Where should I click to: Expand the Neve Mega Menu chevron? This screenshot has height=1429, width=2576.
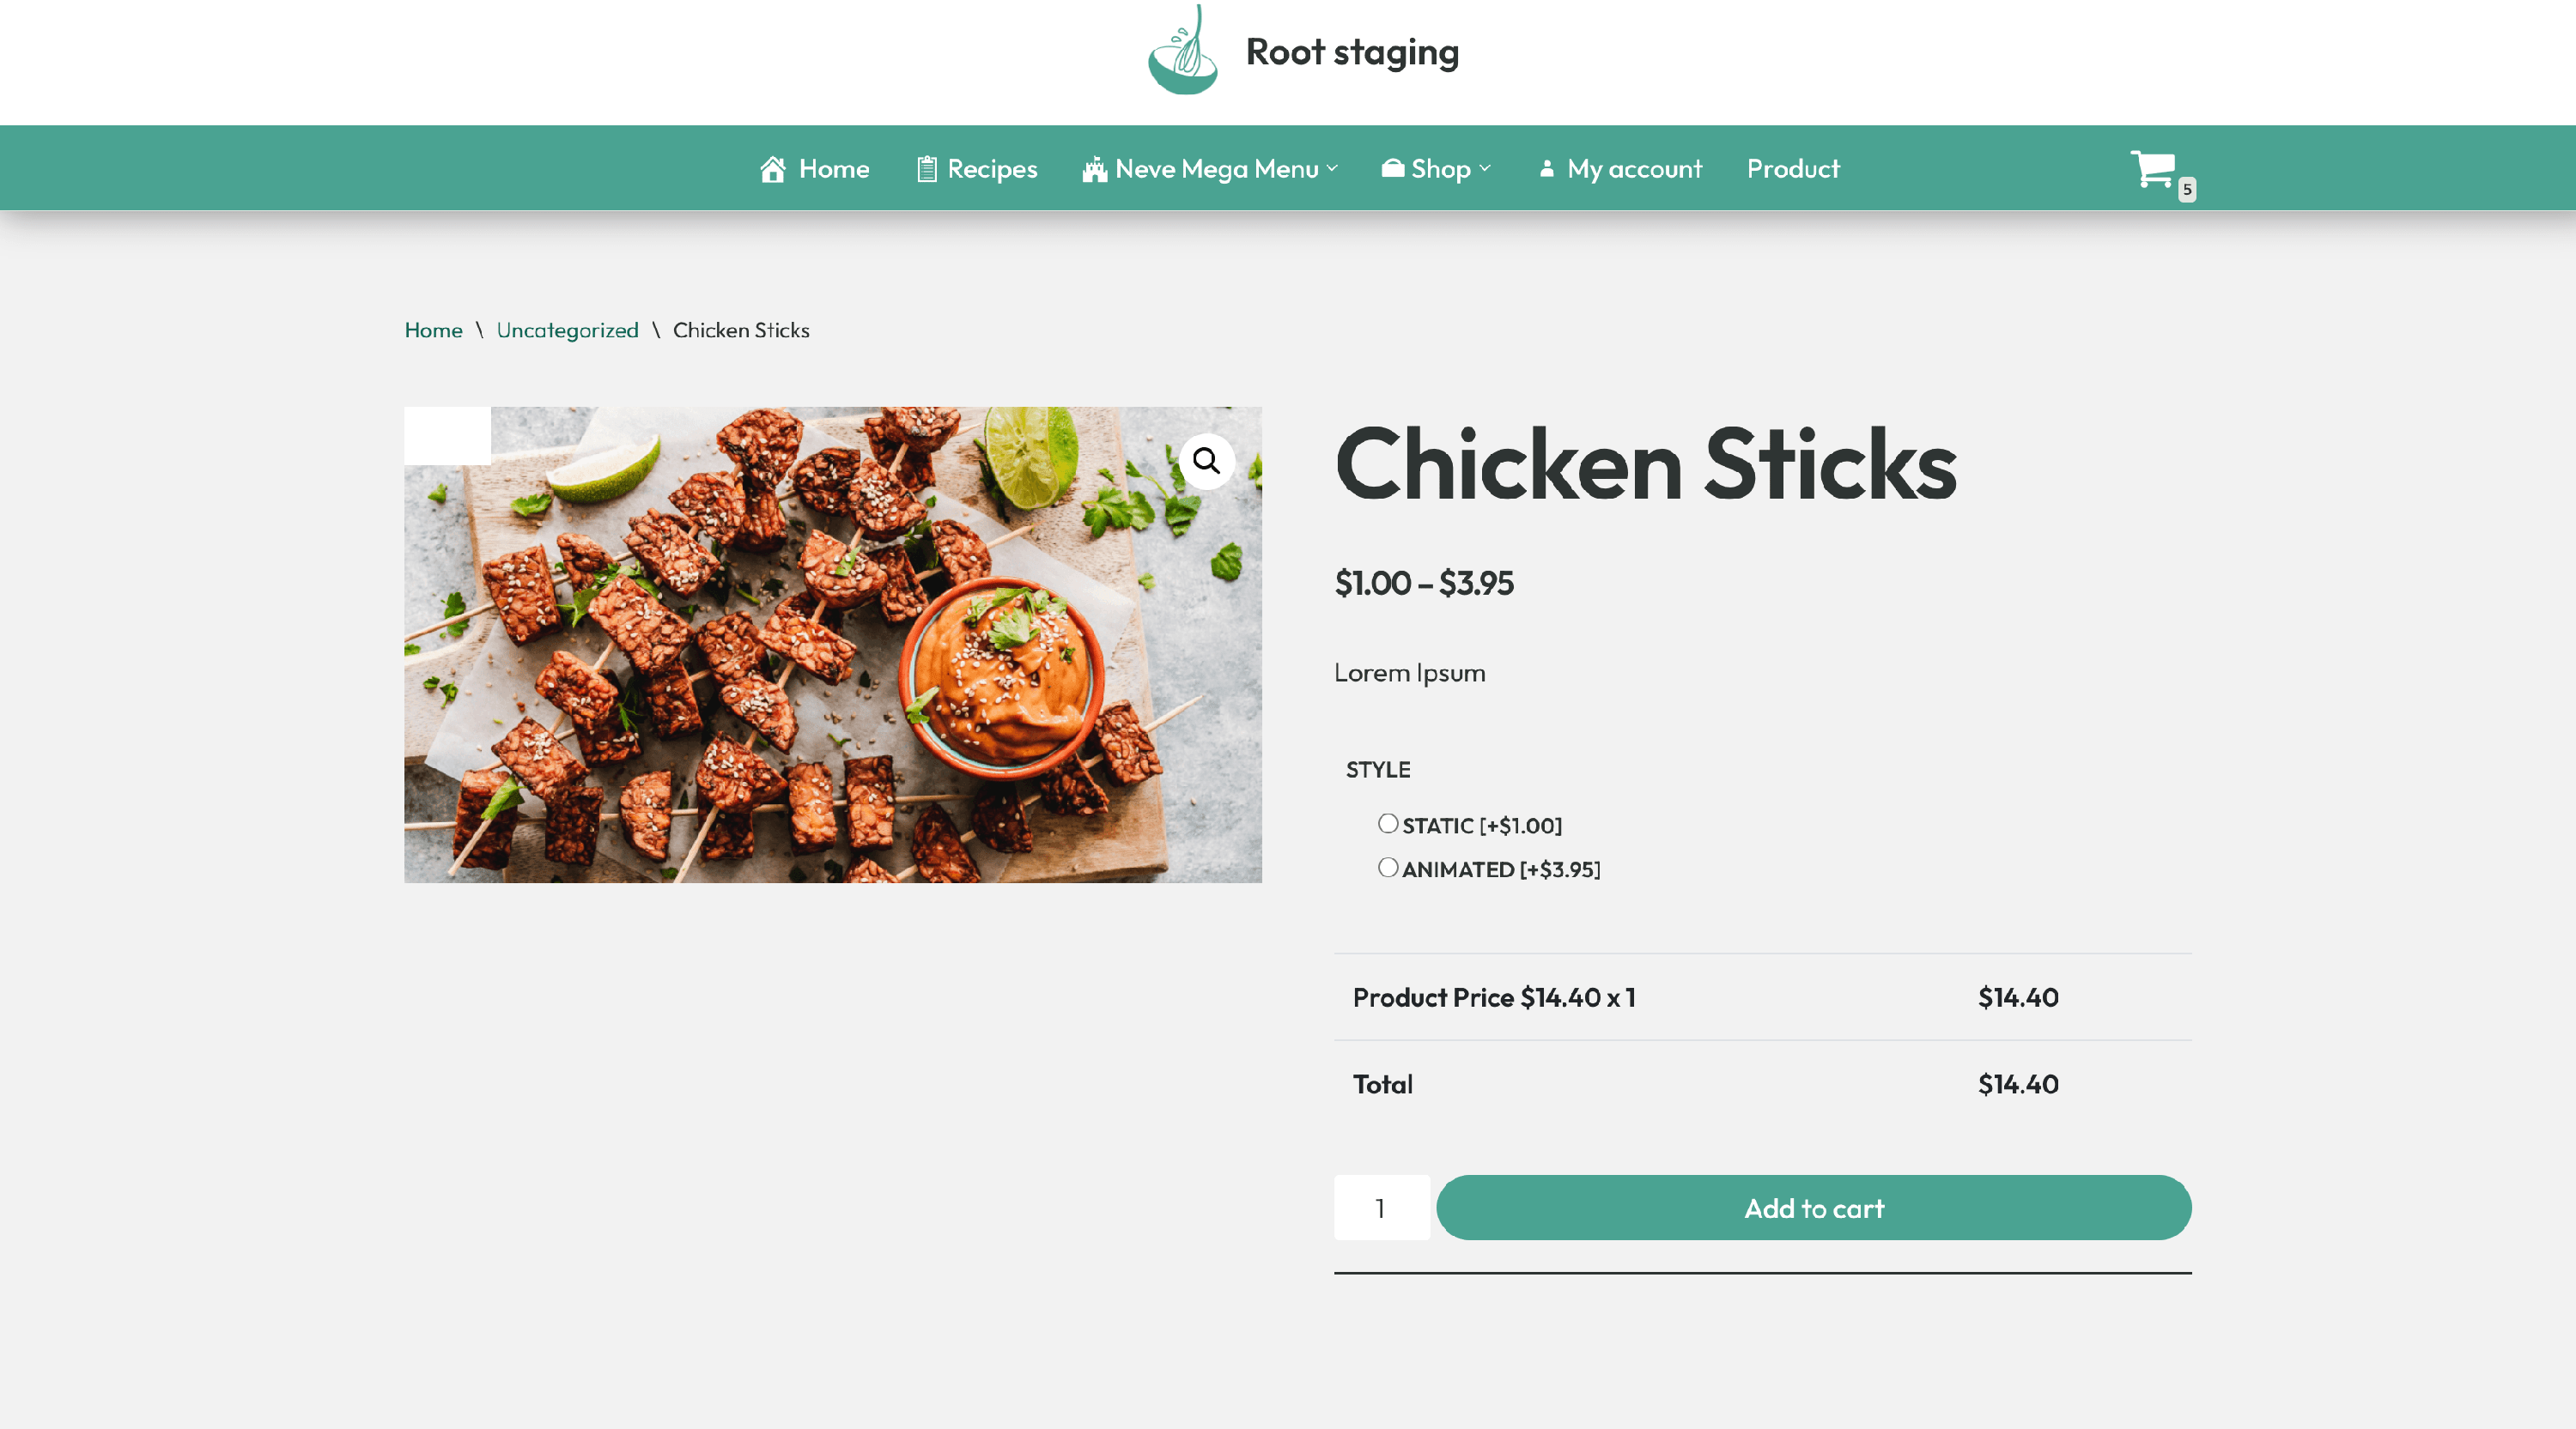(x=1332, y=169)
